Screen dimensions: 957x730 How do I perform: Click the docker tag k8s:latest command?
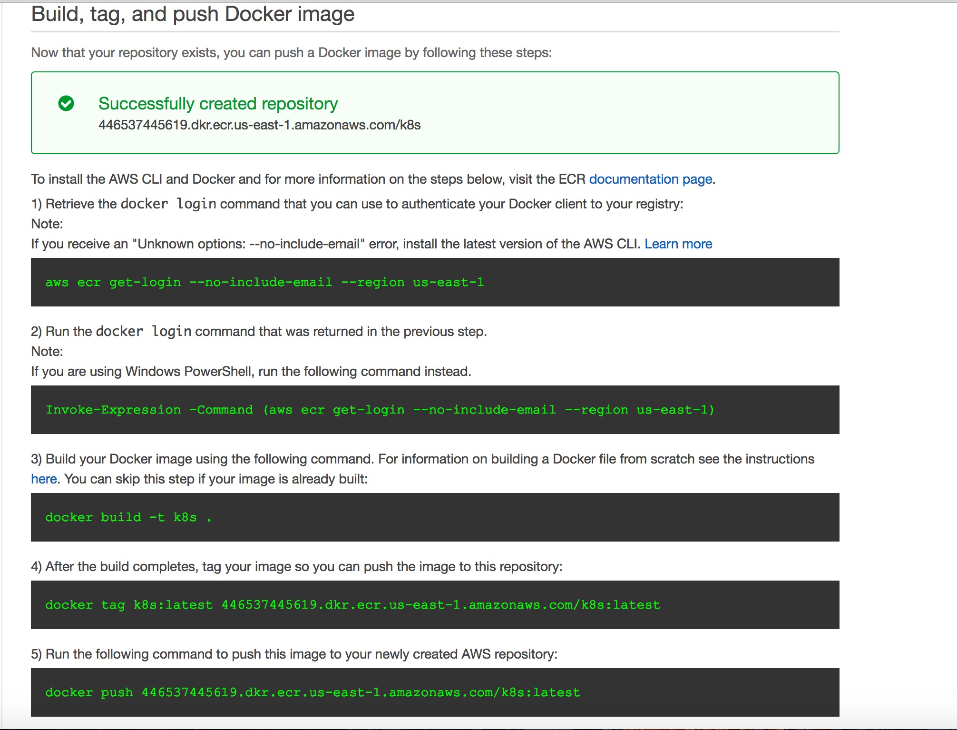click(352, 605)
